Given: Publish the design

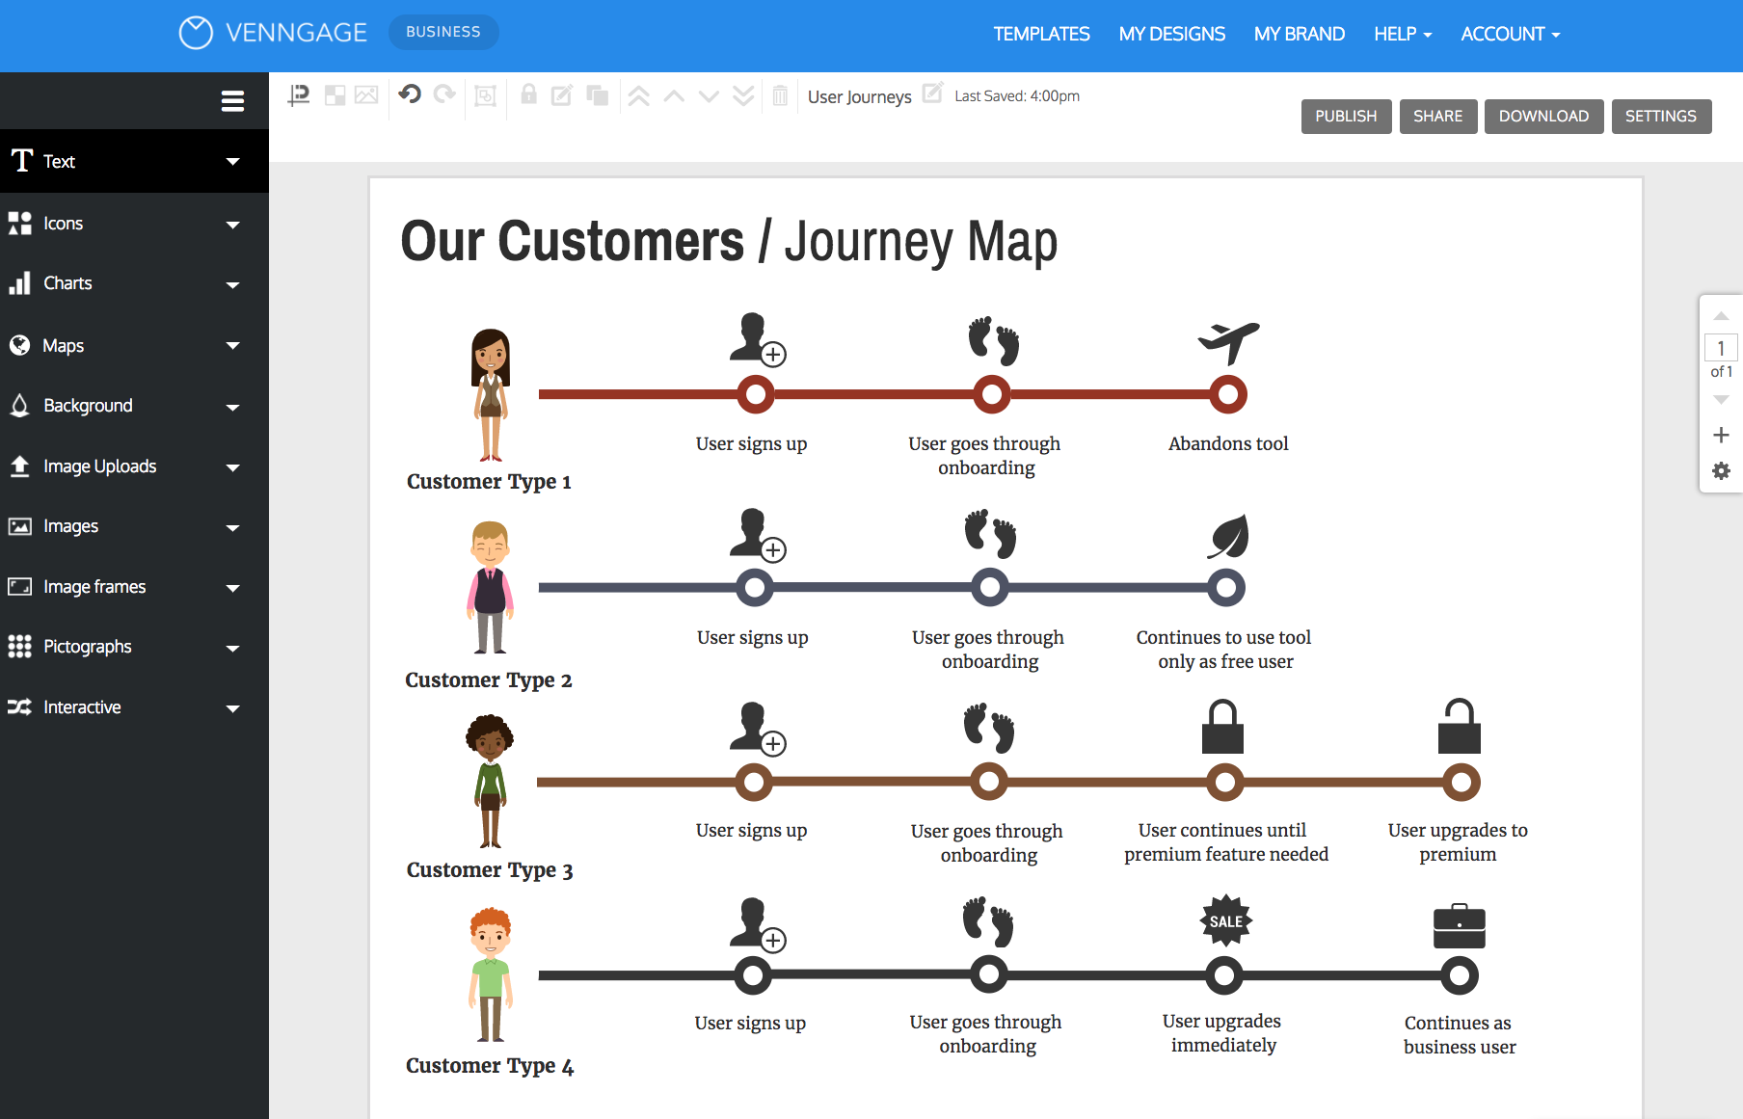Looking at the screenshot, I should [1346, 116].
